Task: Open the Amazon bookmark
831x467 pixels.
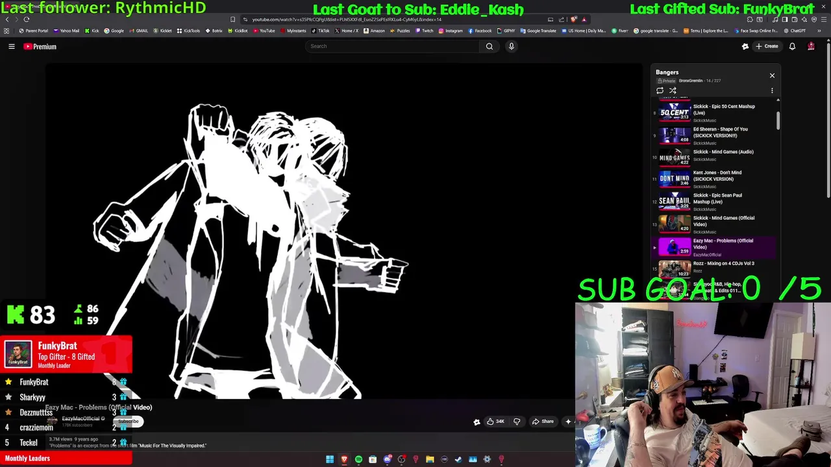Action: (374, 30)
